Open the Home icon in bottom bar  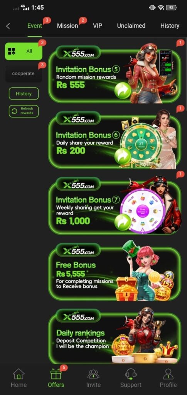[x=19, y=374]
